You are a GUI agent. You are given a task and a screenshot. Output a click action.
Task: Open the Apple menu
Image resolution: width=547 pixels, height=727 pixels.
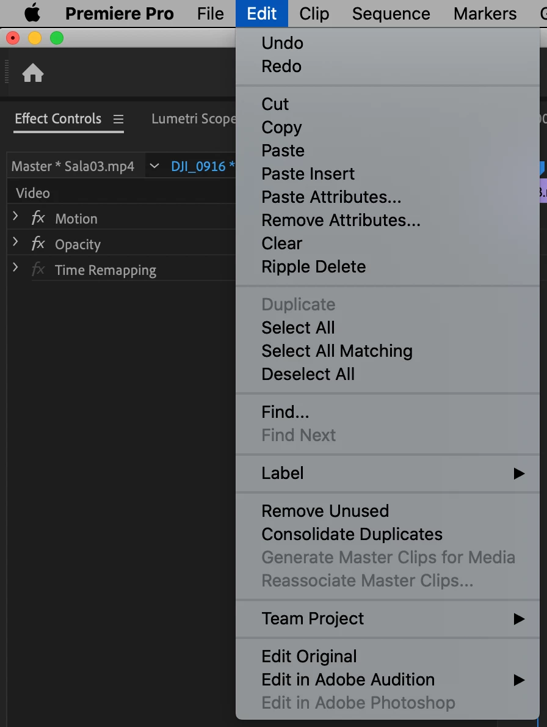click(x=32, y=13)
